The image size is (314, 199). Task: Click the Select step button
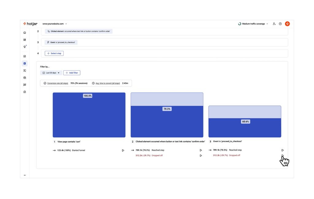coord(54,53)
